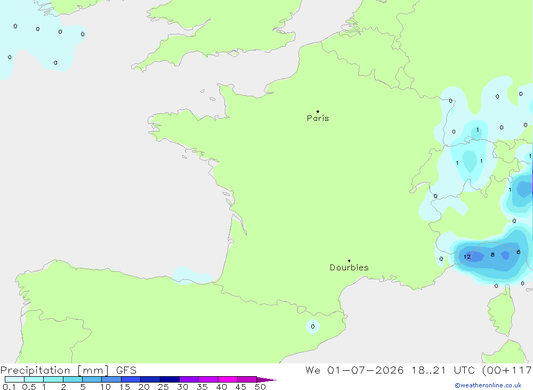Click the purple 30 mm legend swatch
This screenshot has width=533, height=390.
189,379
